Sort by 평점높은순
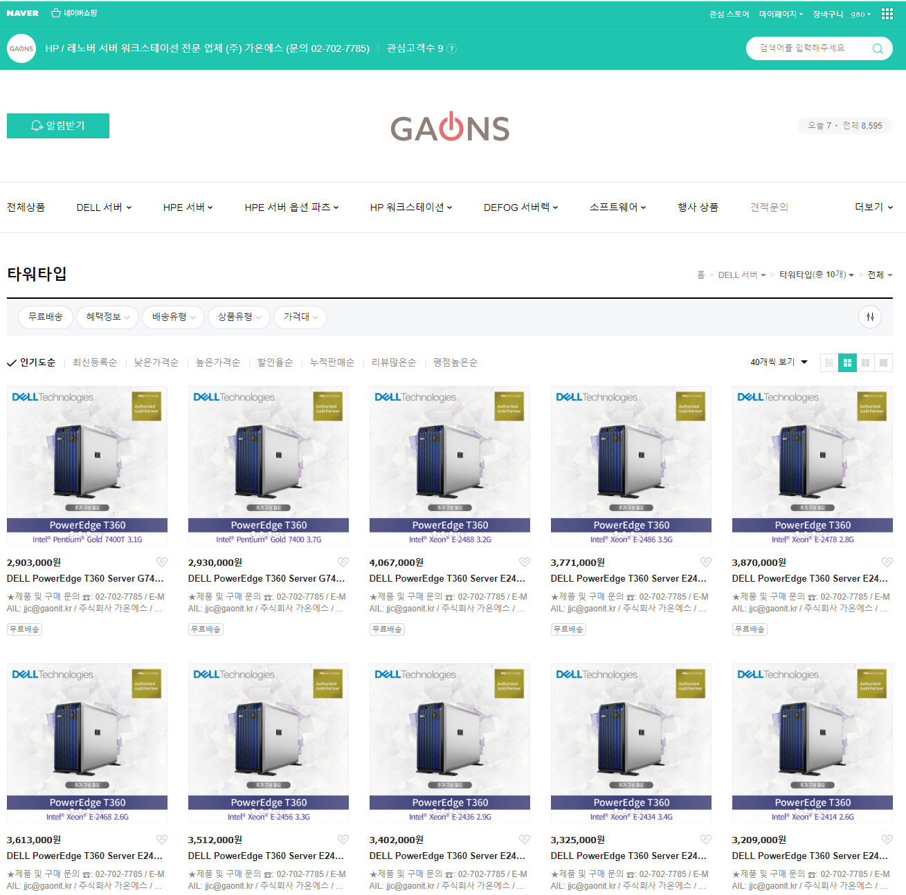Screen dimensions: 906x895 [x=455, y=362]
